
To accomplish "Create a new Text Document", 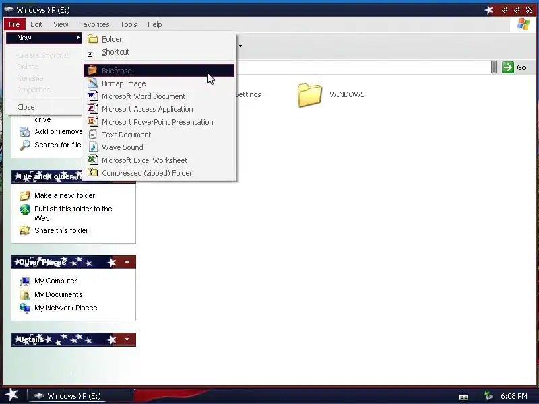I will click(x=159, y=134).
